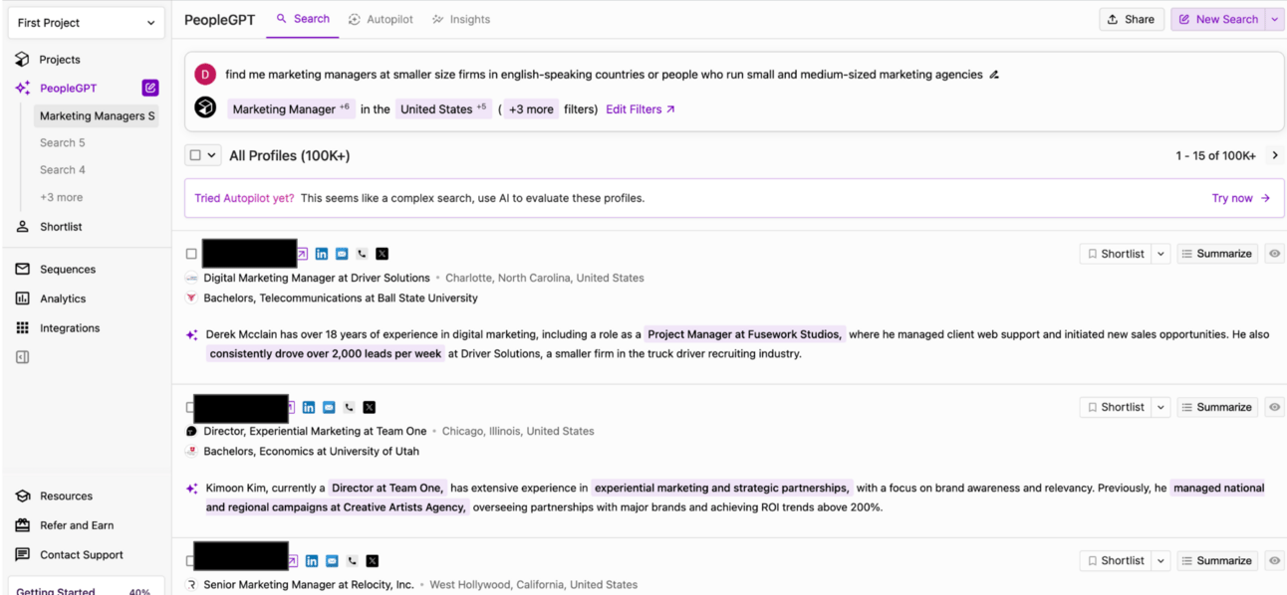The height and width of the screenshot is (595, 1287).
Task: Open Search 5 in sidebar
Action: (x=62, y=143)
